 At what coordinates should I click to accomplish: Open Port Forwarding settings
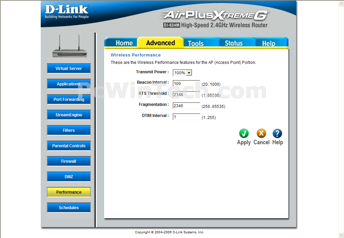pyautogui.click(x=69, y=99)
